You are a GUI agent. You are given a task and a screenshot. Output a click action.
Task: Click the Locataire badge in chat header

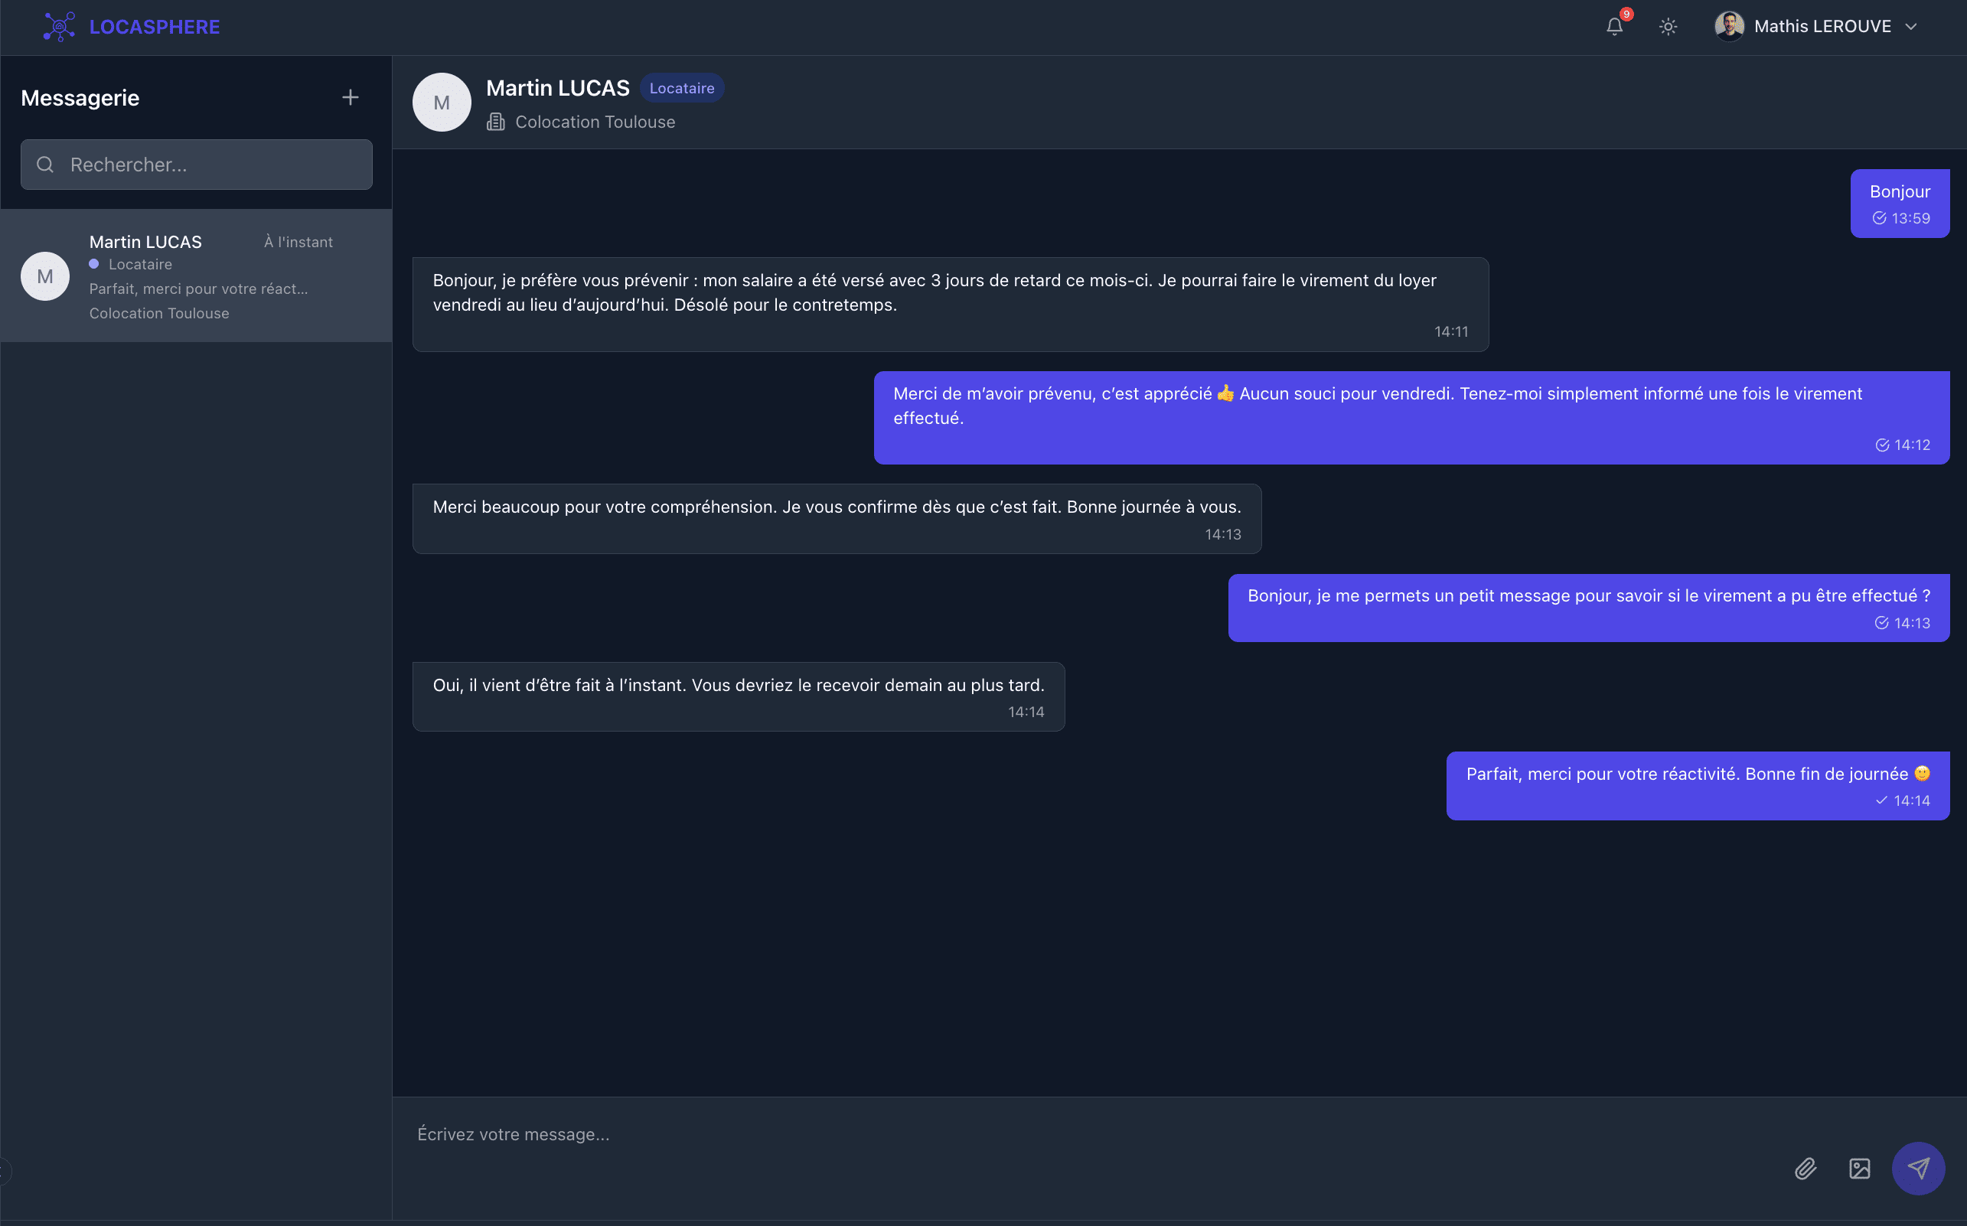point(681,88)
